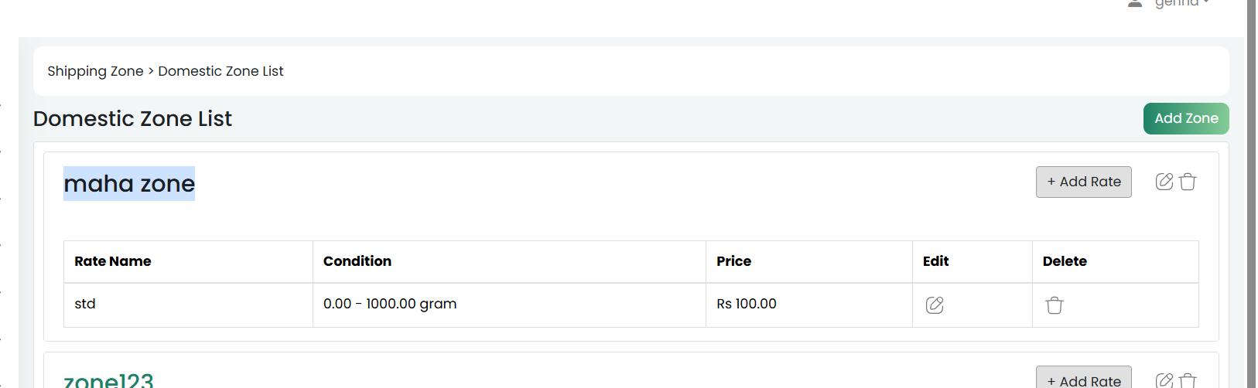Select the maha zone heading
Image resolution: width=1258 pixels, height=388 pixels.
tap(129, 184)
